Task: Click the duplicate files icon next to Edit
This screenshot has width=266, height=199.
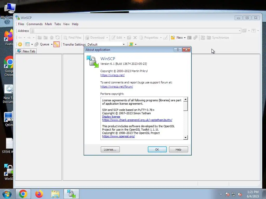Action: point(129,38)
